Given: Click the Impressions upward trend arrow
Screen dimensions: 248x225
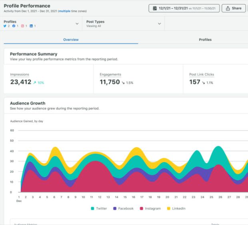Looking at the screenshot, I should [35, 83].
